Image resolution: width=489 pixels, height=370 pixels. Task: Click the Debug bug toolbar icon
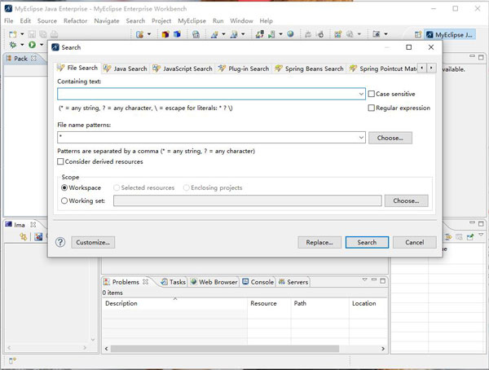12,45
